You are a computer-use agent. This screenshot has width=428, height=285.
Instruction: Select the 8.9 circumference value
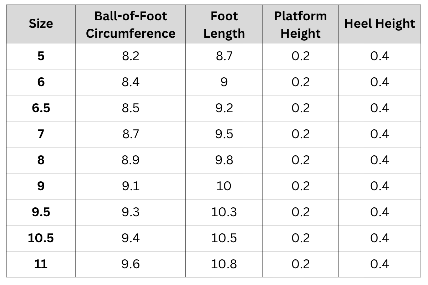click(131, 160)
